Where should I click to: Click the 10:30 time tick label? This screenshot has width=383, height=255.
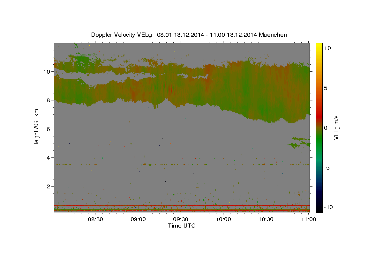[266, 219]
